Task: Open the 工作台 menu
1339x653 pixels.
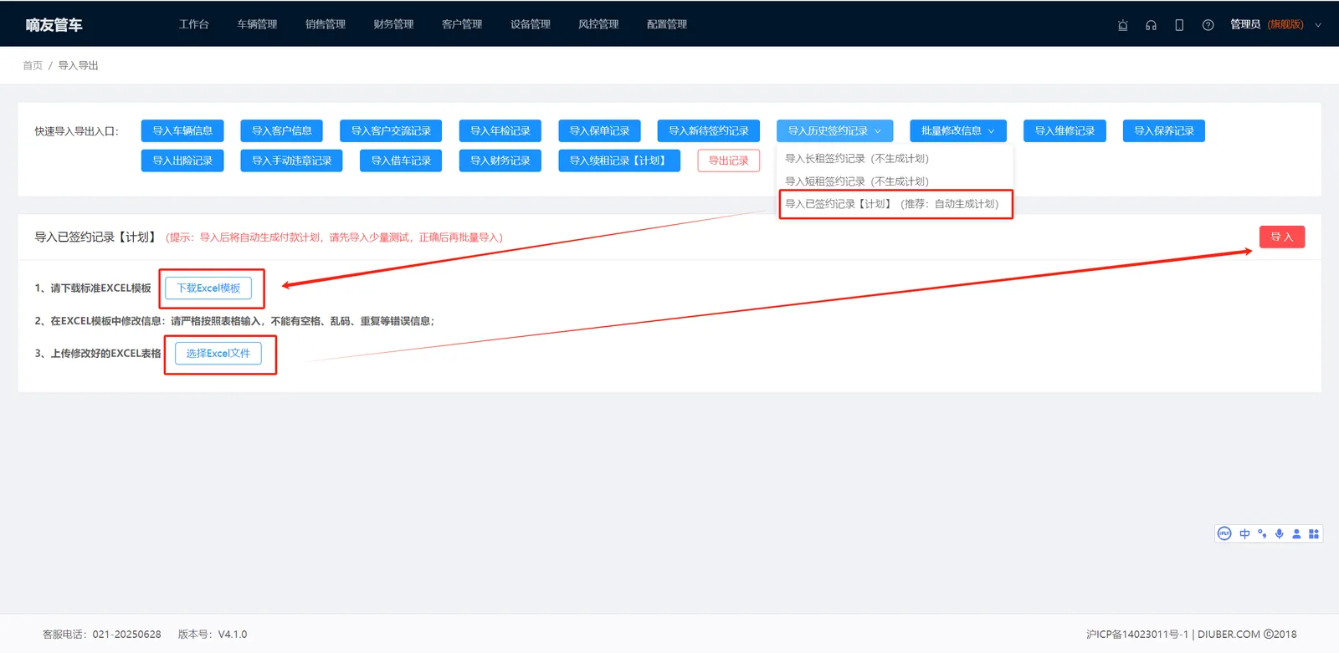Action: (x=193, y=24)
